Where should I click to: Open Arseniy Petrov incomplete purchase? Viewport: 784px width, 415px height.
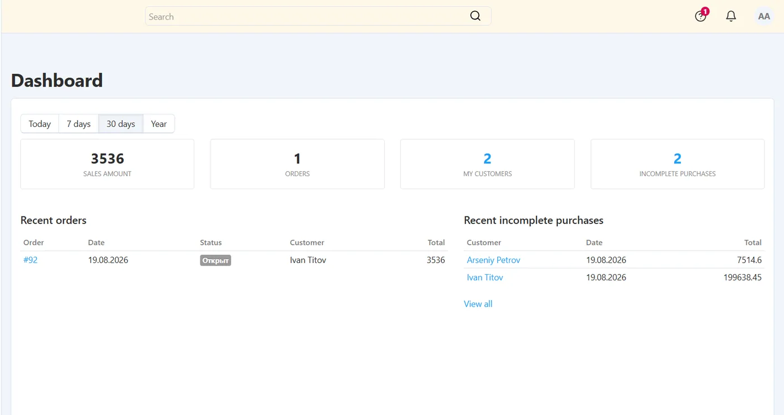click(493, 260)
